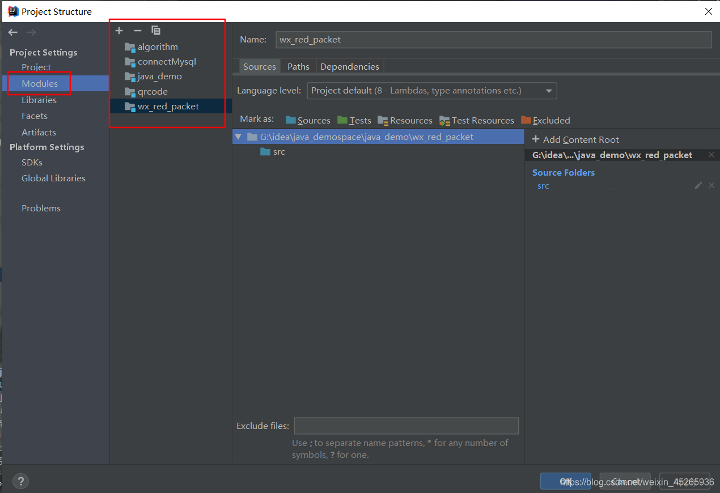Mark as Resources folder
The height and width of the screenshot is (493, 720).
[x=405, y=120]
